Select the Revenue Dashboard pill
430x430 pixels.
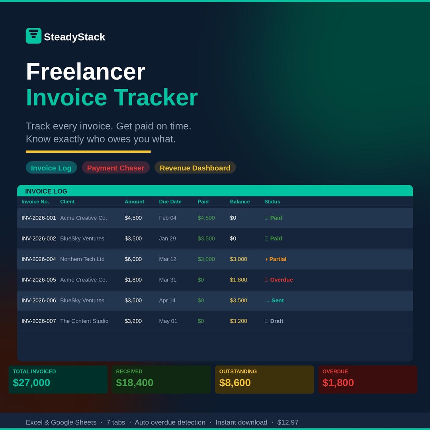pos(195,168)
